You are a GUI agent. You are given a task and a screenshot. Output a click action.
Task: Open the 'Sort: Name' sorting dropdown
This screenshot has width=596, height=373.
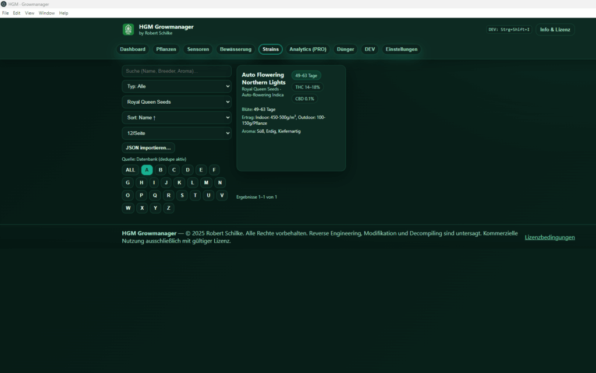click(x=176, y=117)
